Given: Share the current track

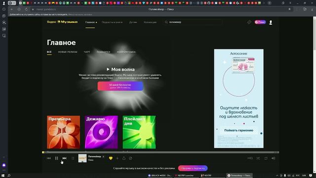Looking at the screenshot, I should coord(124,158).
